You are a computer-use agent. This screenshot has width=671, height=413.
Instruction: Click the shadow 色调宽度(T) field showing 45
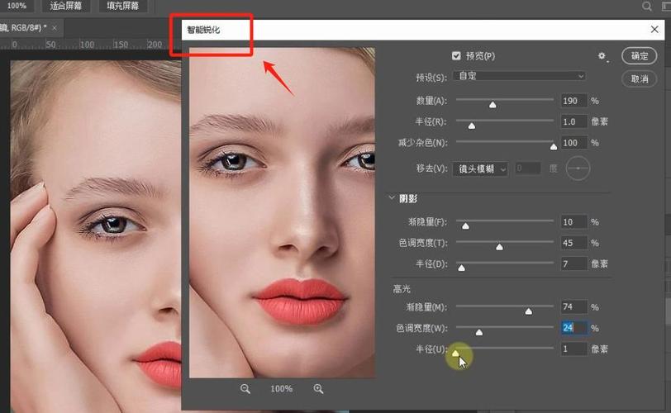click(x=573, y=243)
